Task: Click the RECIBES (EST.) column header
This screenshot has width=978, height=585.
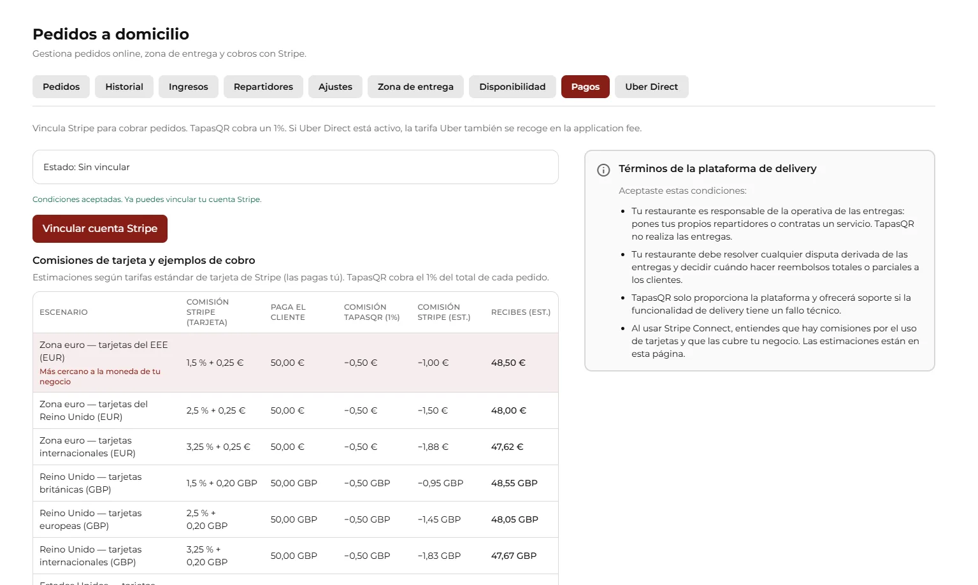Action: (x=521, y=312)
